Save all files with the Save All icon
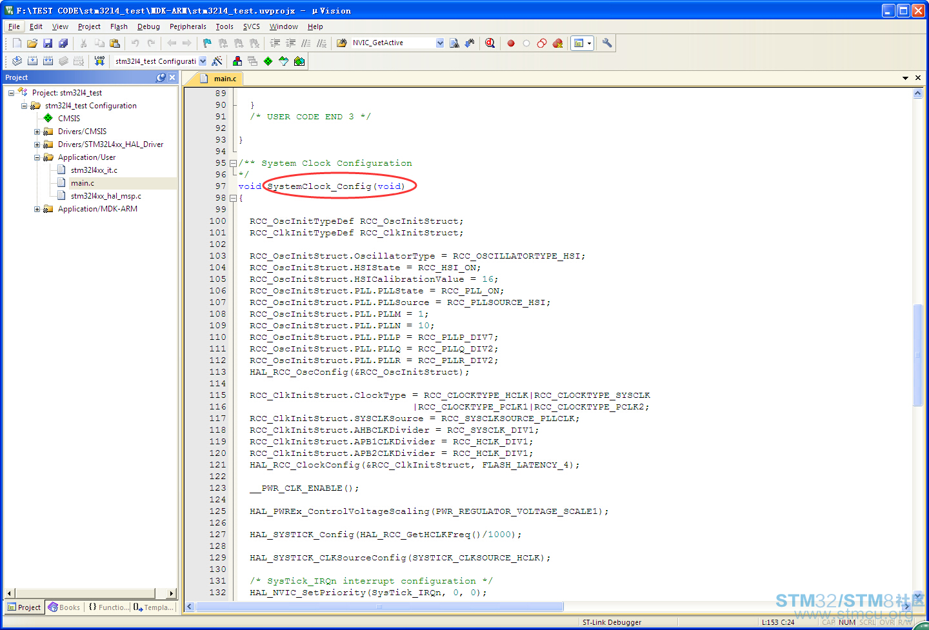This screenshot has width=929, height=630. click(63, 43)
